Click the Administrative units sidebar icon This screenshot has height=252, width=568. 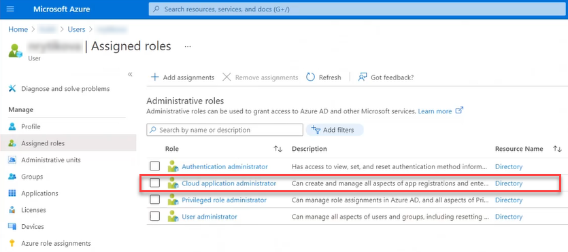tap(12, 160)
